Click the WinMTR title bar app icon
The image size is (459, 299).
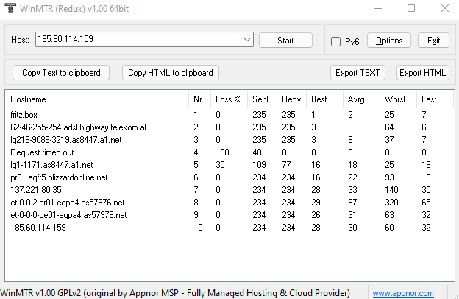(x=10, y=8)
